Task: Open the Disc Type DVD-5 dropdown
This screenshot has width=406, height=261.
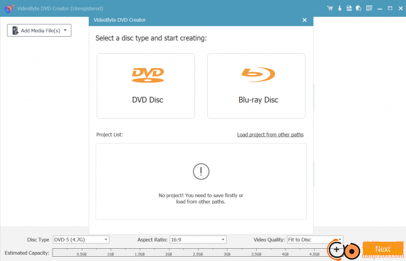Action: click(81, 240)
